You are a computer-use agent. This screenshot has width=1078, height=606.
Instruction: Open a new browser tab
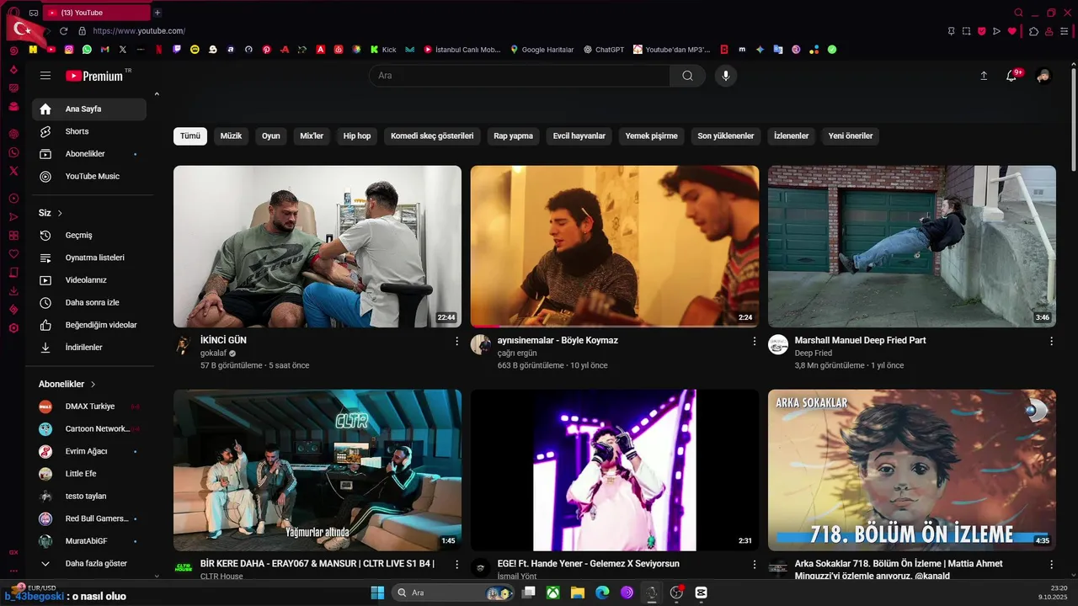click(x=157, y=13)
